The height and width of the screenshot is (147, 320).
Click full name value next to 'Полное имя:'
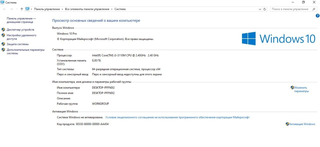point(103,93)
